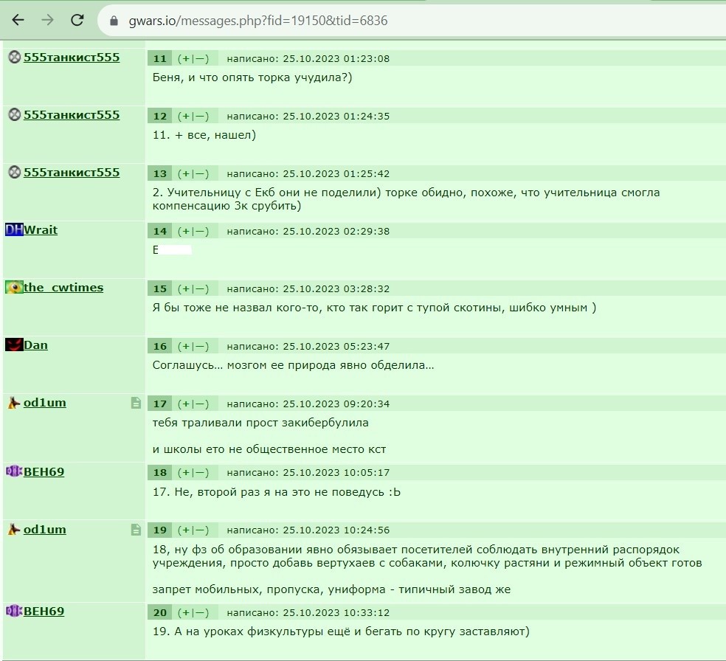The width and height of the screenshot is (726, 661).
Task: Open the Dan user profile link
Action: click(x=35, y=345)
